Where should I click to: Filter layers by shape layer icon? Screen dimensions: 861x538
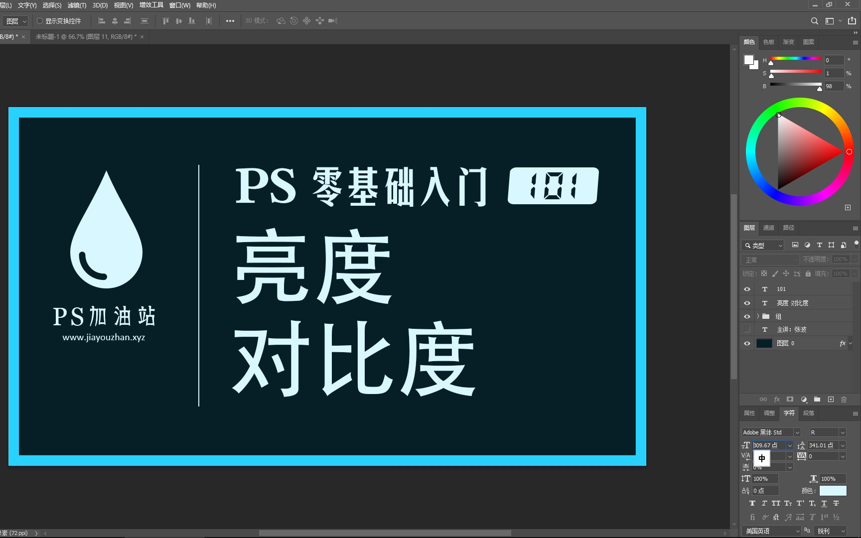point(831,245)
